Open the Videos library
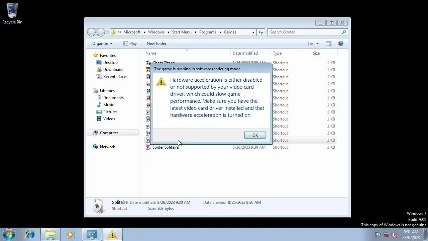Screen dimensions: 428x241 coord(109,119)
